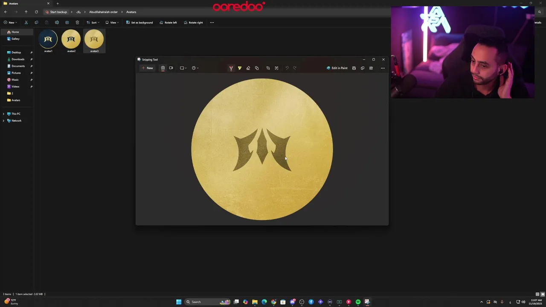Open the delay timer dropdown
This screenshot has height=307, width=546.
pyautogui.click(x=195, y=68)
